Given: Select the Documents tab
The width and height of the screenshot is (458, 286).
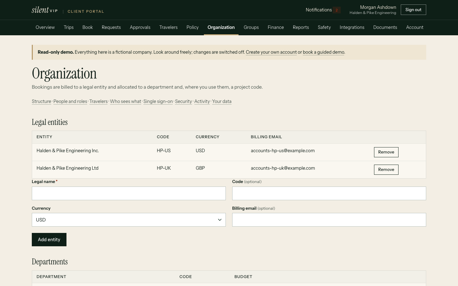Looking at the screenshot, I should pyautogui.click(x=385, y=27).
